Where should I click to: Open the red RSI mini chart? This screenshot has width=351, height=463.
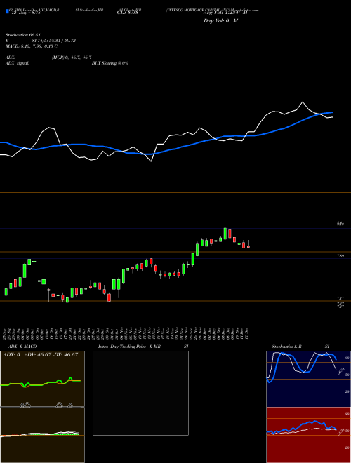click(308, 435)
